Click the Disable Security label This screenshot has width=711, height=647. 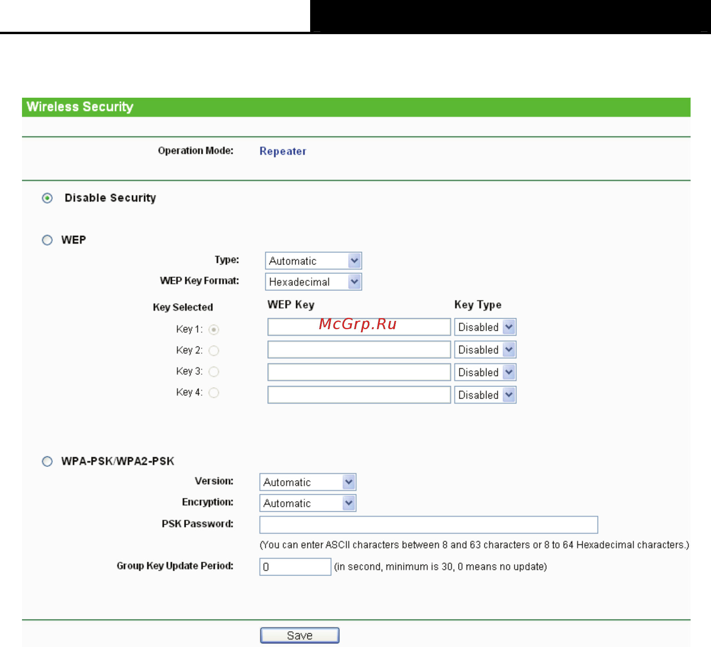click(110, 198)
